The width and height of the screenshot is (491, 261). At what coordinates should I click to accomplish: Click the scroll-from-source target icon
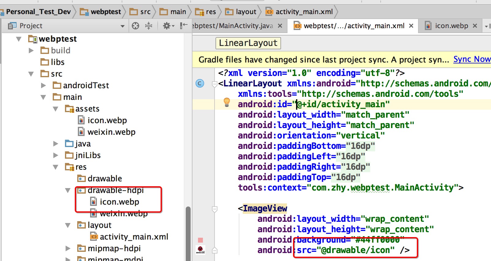coord(135,26)
